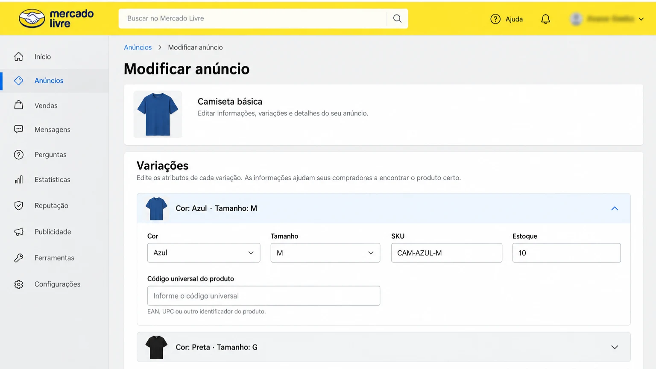Click the Modificar anúncio breadcrumb text

click(x=195, y=47)
